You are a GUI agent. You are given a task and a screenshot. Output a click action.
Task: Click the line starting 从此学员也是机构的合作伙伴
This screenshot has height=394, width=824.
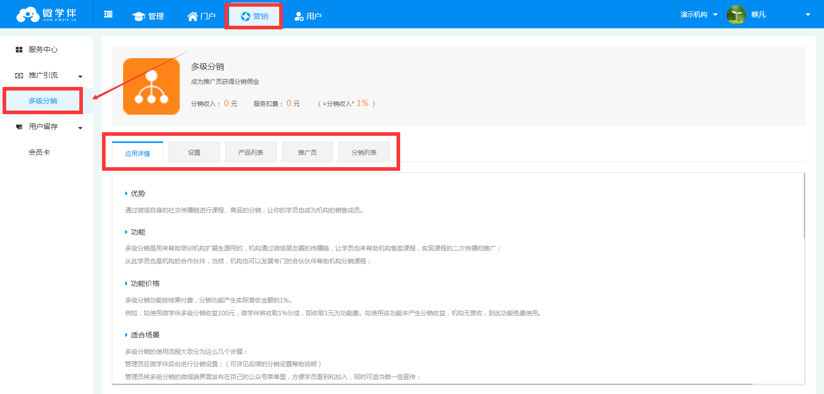(x=248, y=261)
